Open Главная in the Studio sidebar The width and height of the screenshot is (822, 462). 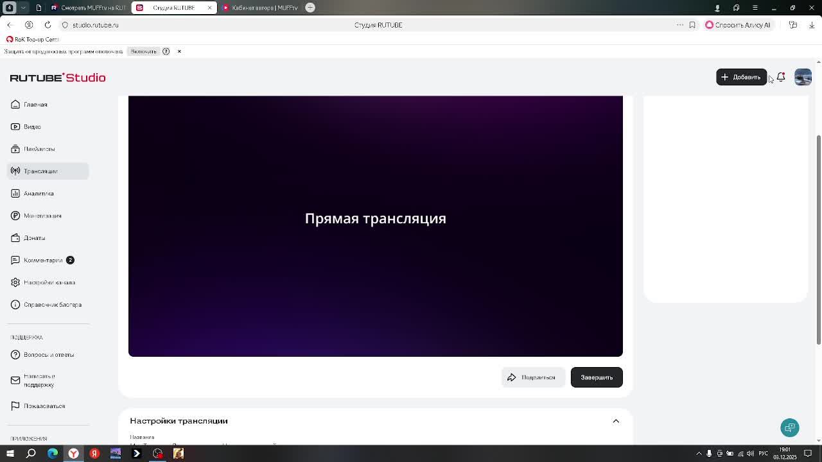click(48, 105)
